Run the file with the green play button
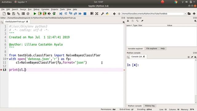Screen dimensions: 197x111 (x=35, y=14)
